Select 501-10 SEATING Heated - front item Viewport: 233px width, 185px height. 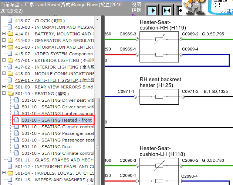point(57,120)
